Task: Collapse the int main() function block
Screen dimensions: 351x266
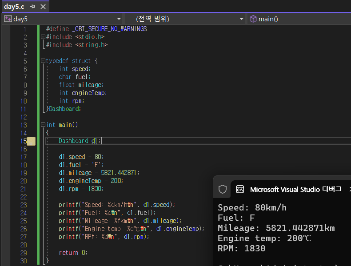Action: pyautogui.click(x=43, y=125)
